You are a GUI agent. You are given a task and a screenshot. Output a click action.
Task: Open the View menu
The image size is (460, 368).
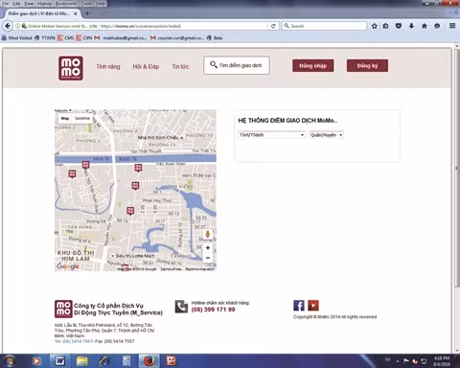pyautogui.click(x=29, y=4)
